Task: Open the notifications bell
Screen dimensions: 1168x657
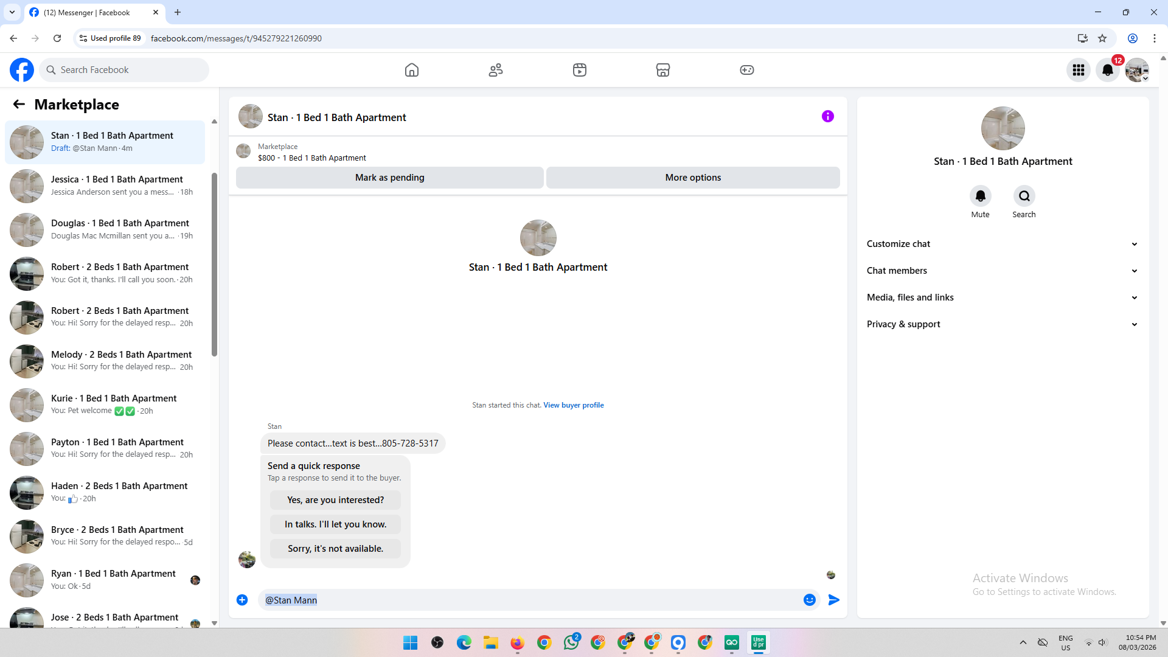Action: [x=1108, y=70]
